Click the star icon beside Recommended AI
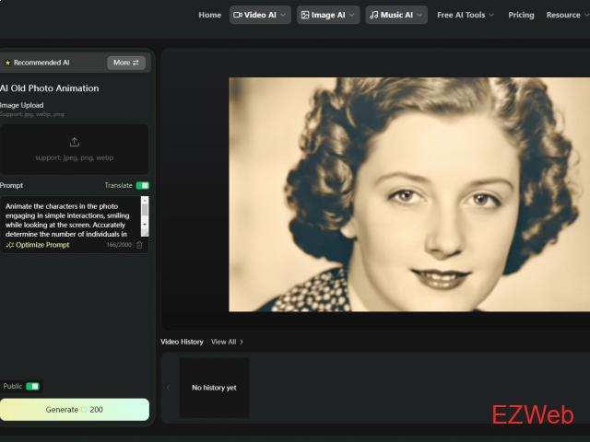Image resolution: width=590 pixels, height=442 pixels. (7, 63)
